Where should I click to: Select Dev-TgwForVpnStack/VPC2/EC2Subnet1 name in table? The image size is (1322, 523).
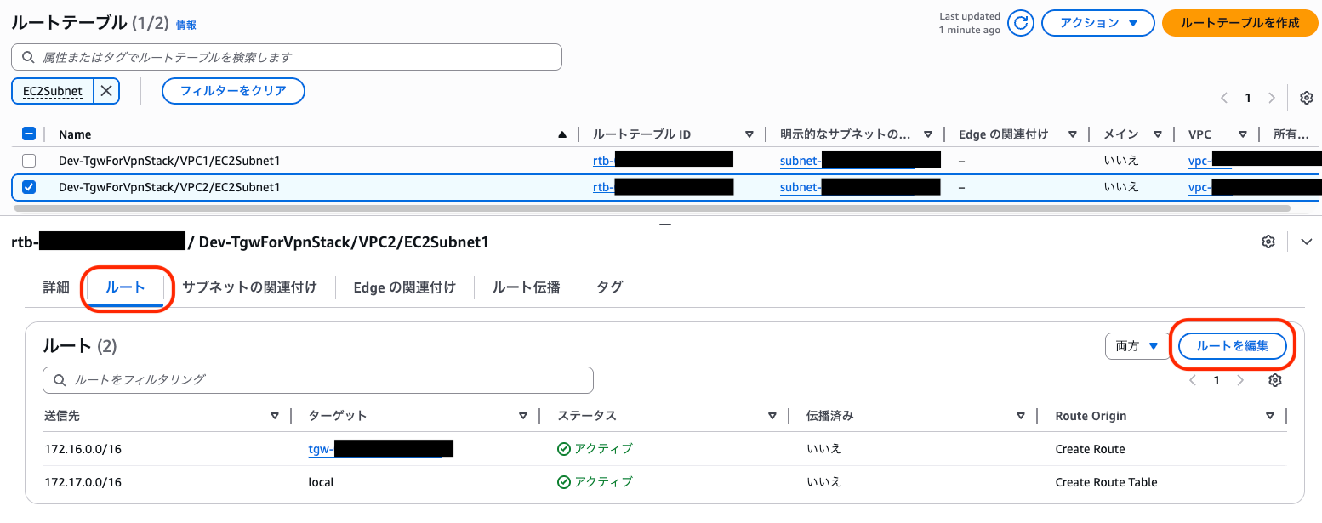pos(169,187)
